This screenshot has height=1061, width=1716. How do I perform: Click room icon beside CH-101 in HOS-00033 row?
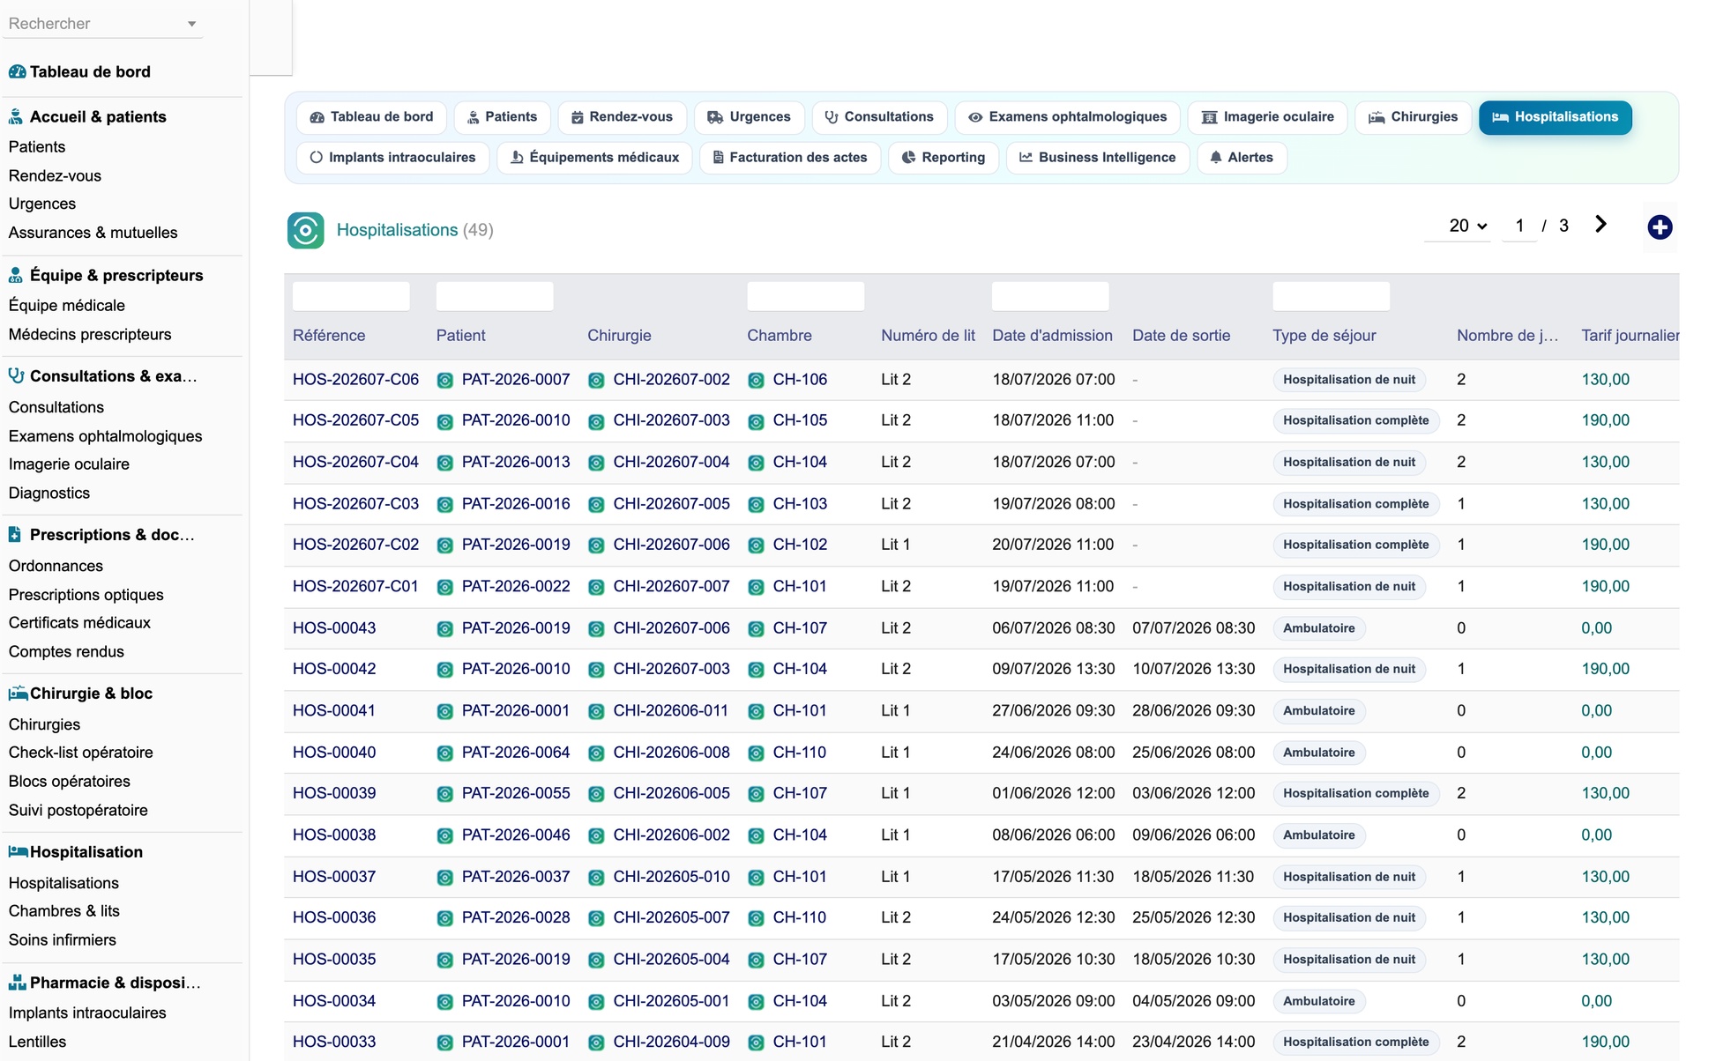click(x=756, y=1043)
